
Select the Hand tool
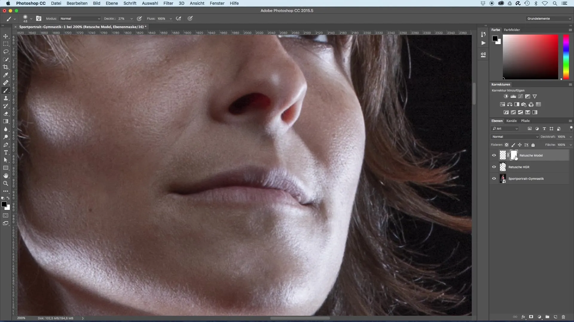point(6,176)
